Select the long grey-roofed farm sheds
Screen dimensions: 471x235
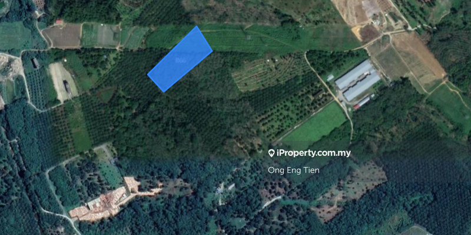pos(357,80)
